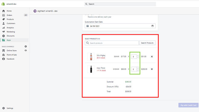Click the Shopify logo icon
Viewport: 199px width, 112px height.
click(3, 4)
